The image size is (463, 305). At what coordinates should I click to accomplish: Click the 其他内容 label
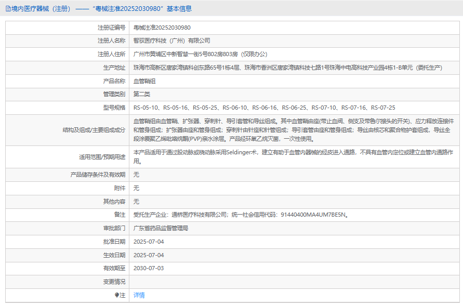click(x=114, y=202)
